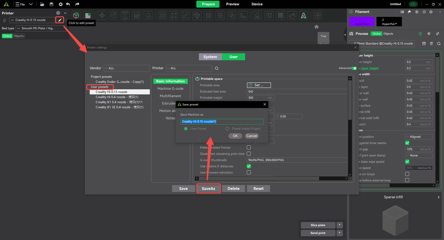Click the text letter A tool icon
The image size is (444, 240).
[x=304, y=16]
